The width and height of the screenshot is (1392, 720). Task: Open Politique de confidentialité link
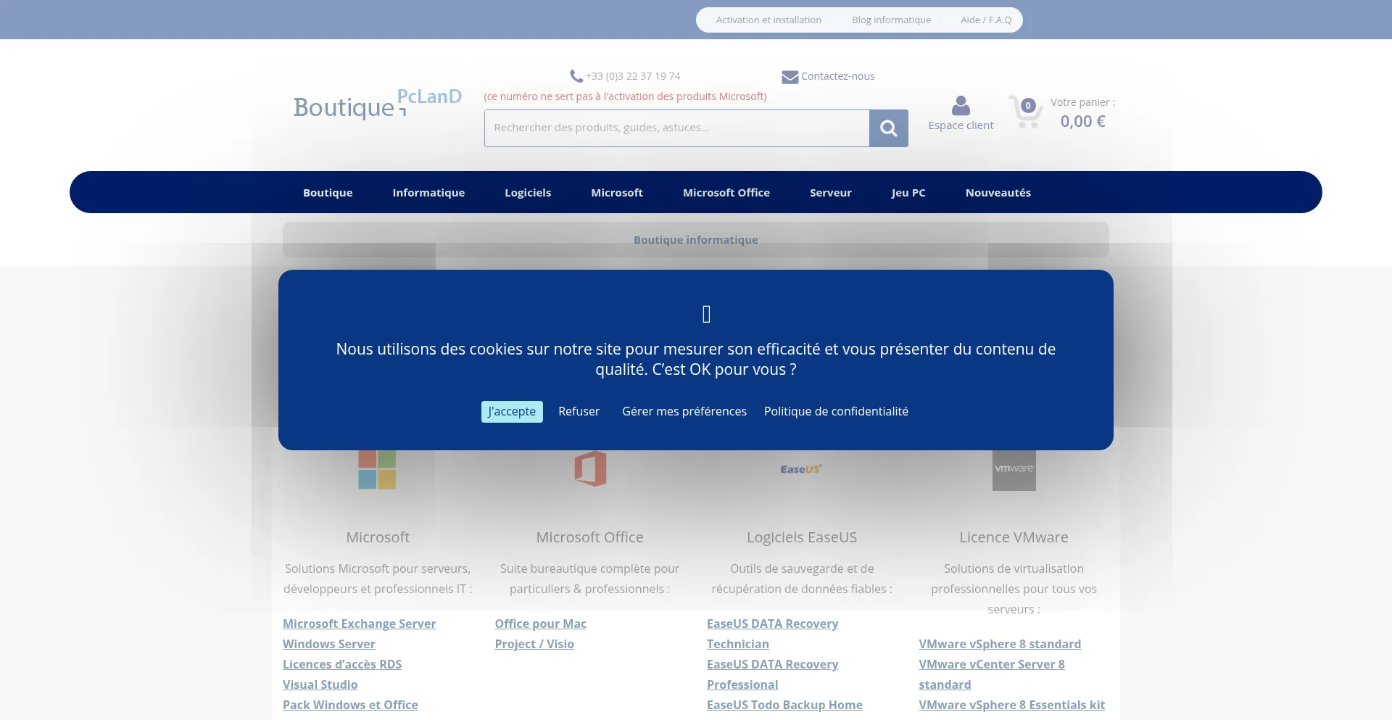pos(836,412)
